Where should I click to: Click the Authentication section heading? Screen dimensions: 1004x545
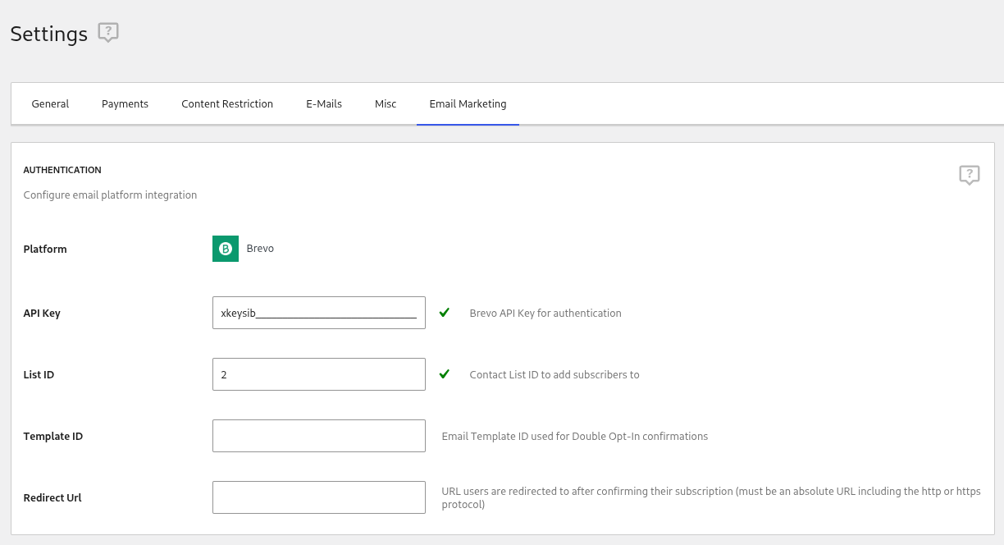click(x=62, y=170)
